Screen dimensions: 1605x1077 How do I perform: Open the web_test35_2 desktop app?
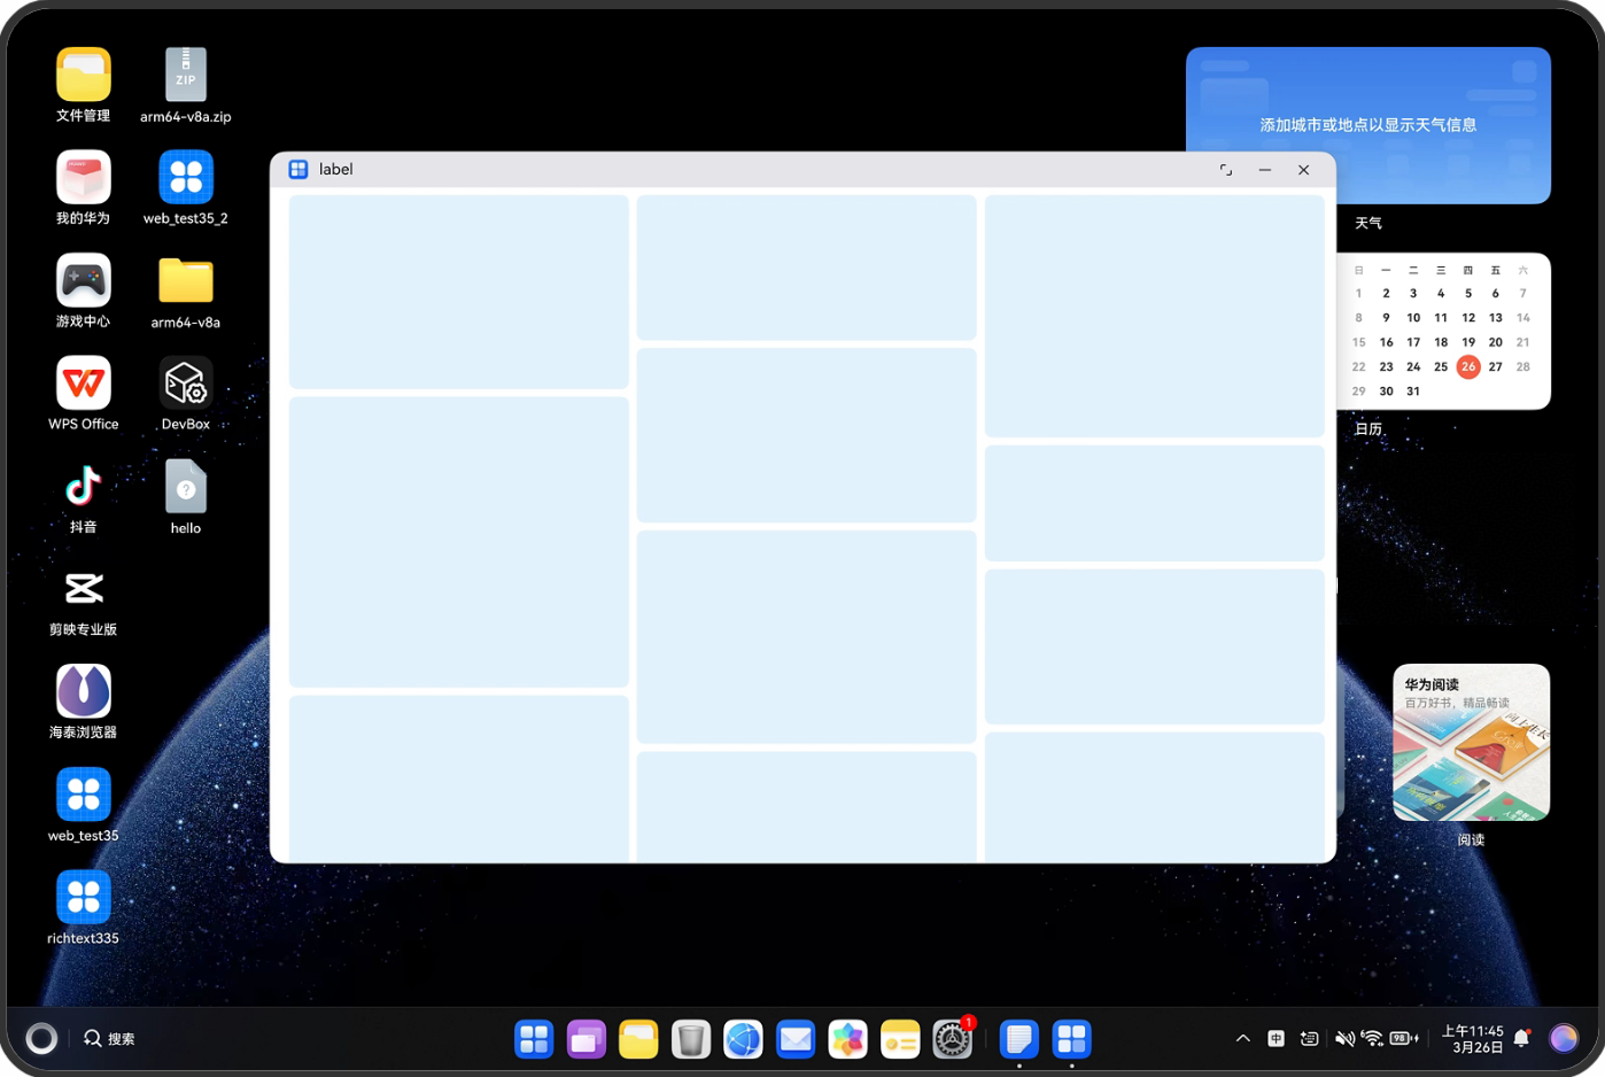click(185, 177)
